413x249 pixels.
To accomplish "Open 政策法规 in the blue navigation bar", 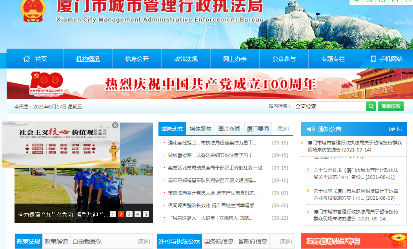I will tap(186, 59).
